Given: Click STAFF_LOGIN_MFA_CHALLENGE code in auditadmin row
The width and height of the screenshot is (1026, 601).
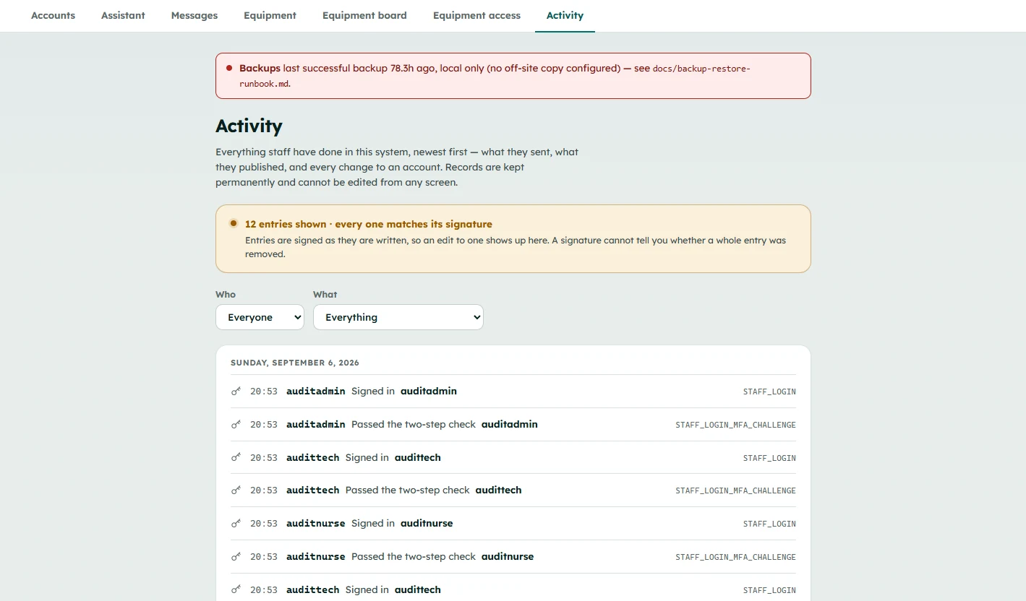Looking at the screenshot, I should (735, 425).
